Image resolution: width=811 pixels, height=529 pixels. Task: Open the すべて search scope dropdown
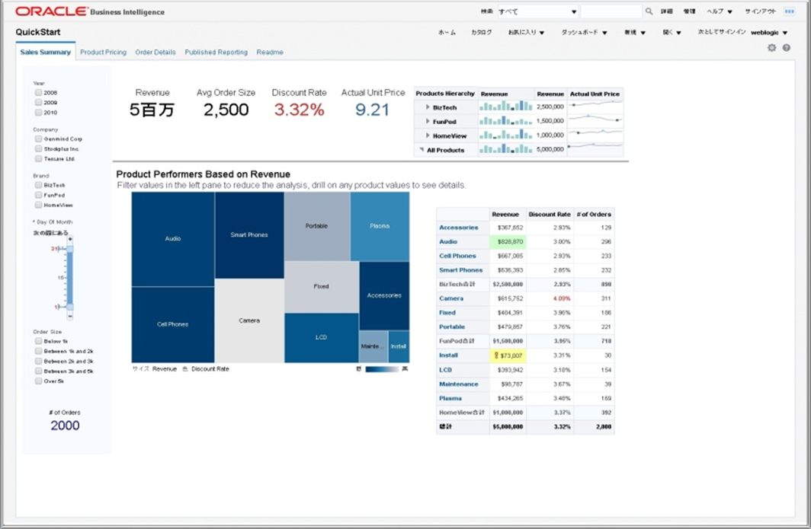537,11
